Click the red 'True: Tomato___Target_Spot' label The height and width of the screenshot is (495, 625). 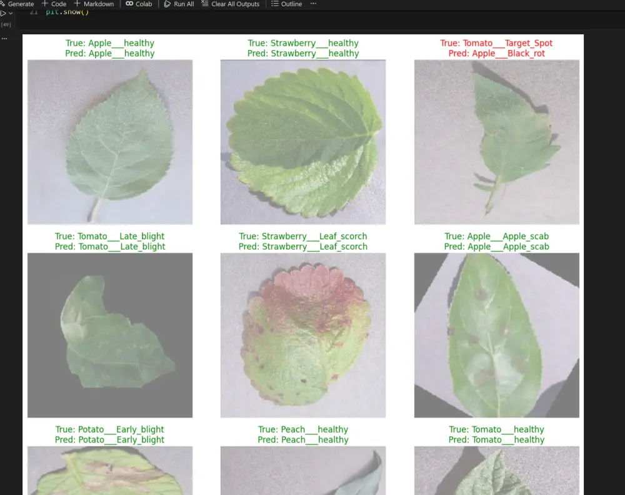pyautogui.click(x=496, y=43)
